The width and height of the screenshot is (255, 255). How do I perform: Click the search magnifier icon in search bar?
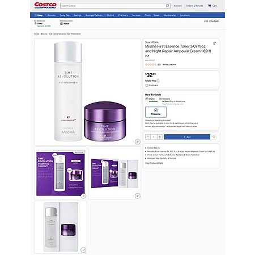click(x=167, y=6)
